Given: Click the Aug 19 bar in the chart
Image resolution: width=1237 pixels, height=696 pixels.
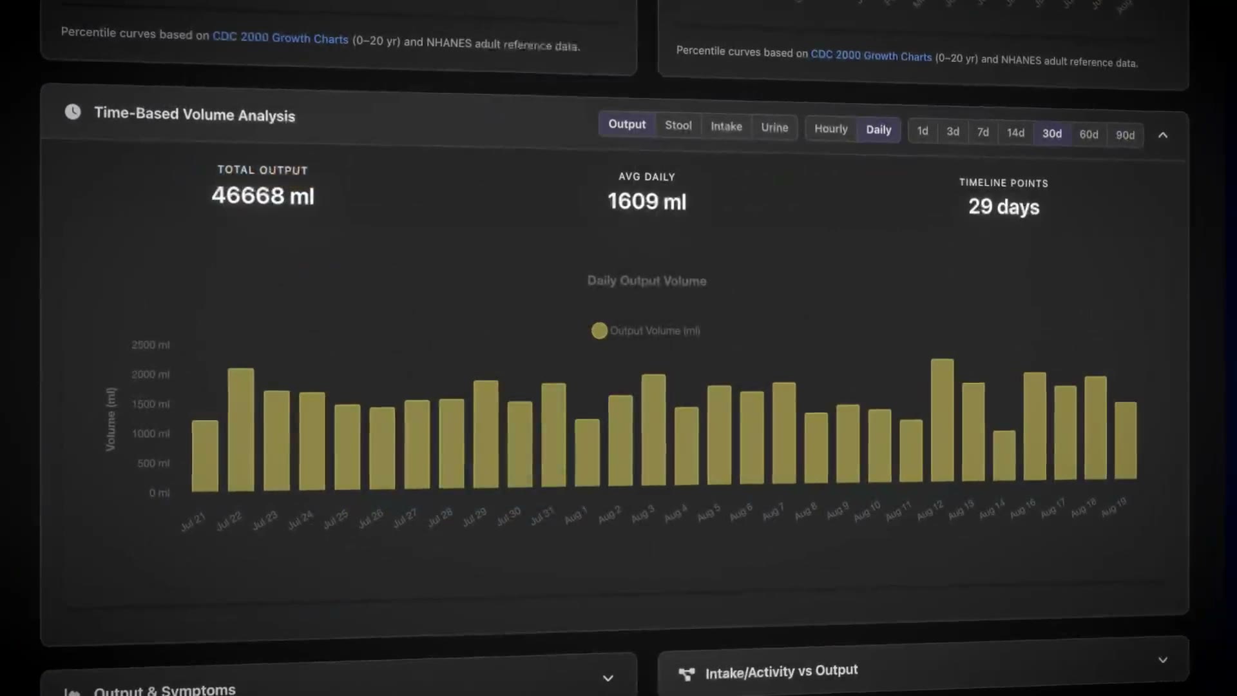Looking at the screenshot, I should coord(1126,440).
